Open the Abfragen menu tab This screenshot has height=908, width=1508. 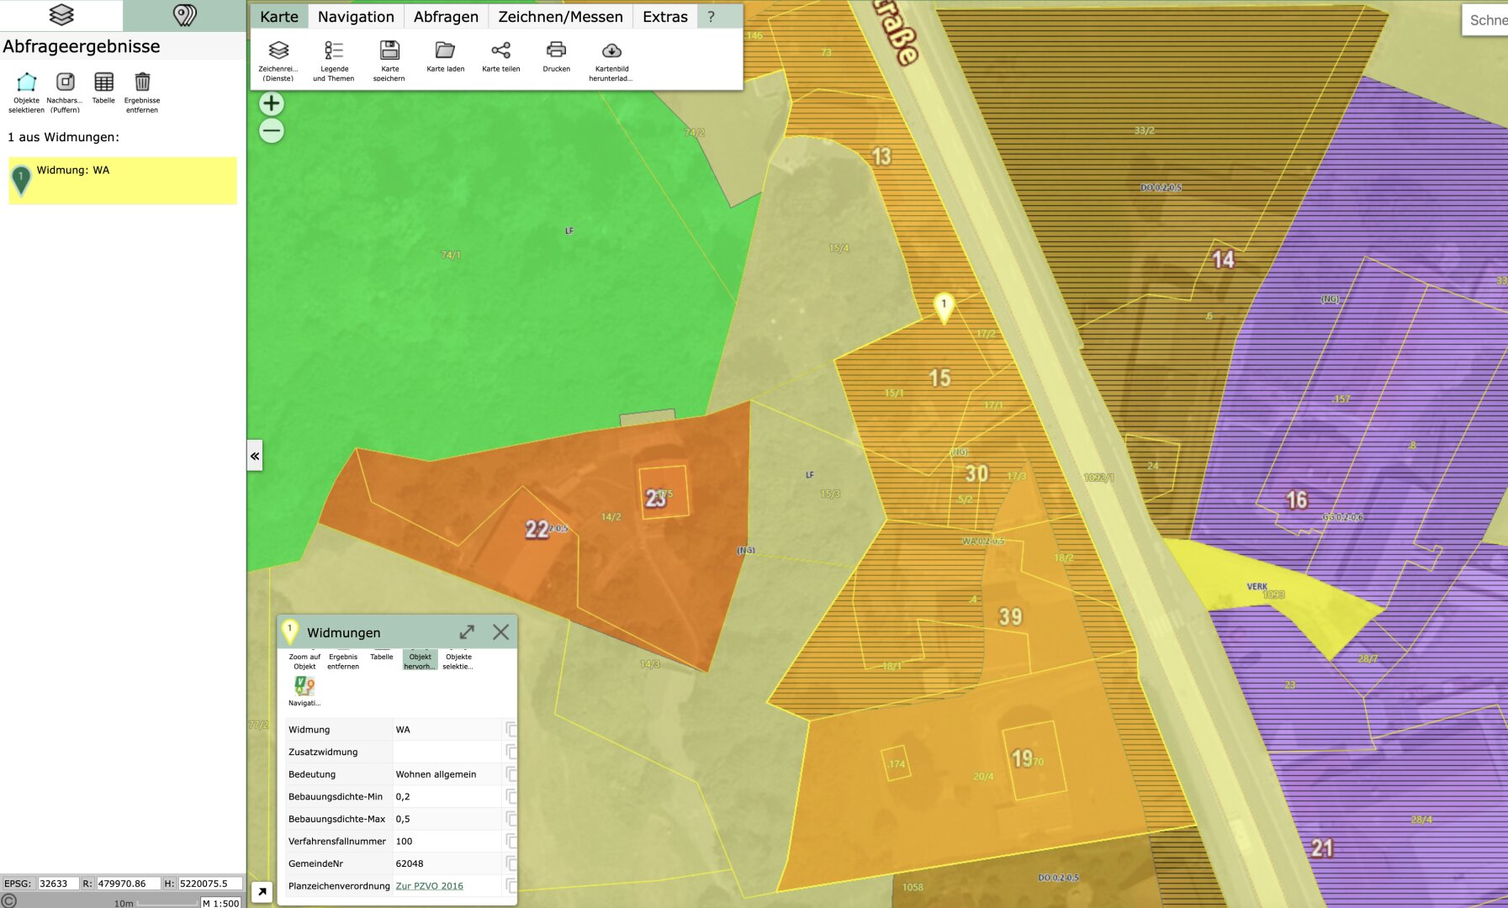click(446, 17)
